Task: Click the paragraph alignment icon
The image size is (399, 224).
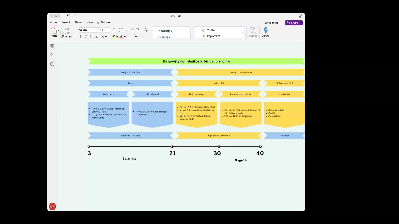Action: (132, 37)
